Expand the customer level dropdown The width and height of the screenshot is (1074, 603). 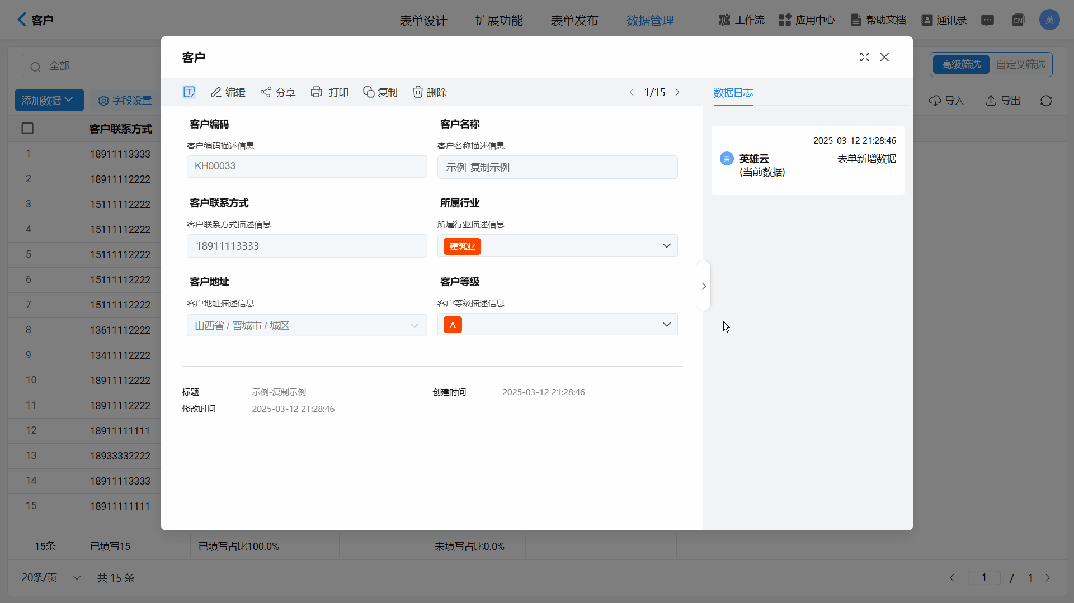666,325
